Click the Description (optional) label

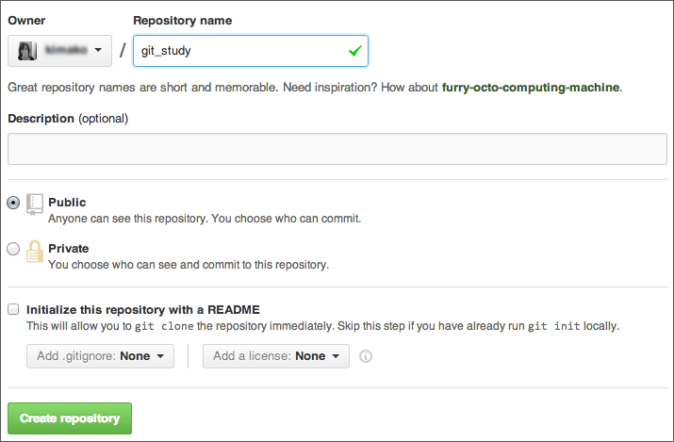pyautogui.click(x=67, y=119)
